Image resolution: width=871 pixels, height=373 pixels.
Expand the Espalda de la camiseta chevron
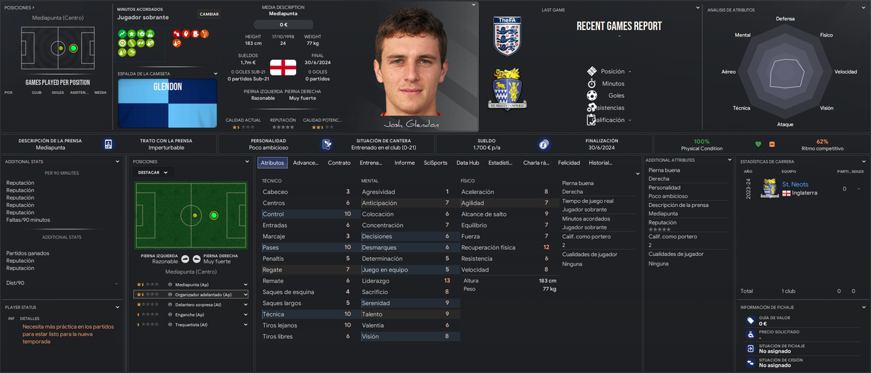[x=216, y=74]
